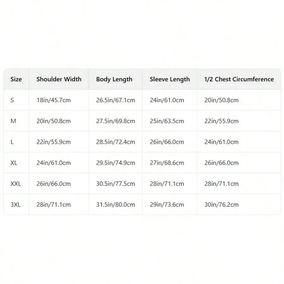
Task: Select the 29in/73.6cm sleeve length value
Action: pyautogui.click(x=167, y=204)
